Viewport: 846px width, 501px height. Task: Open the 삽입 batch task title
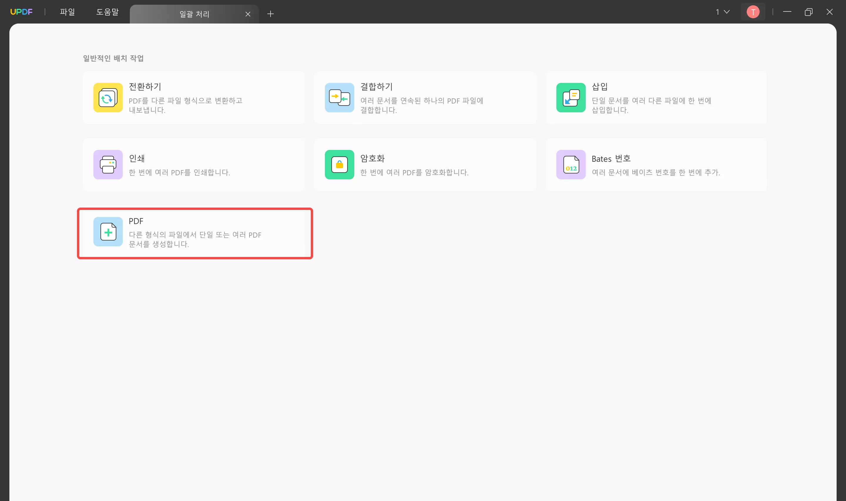600,87
